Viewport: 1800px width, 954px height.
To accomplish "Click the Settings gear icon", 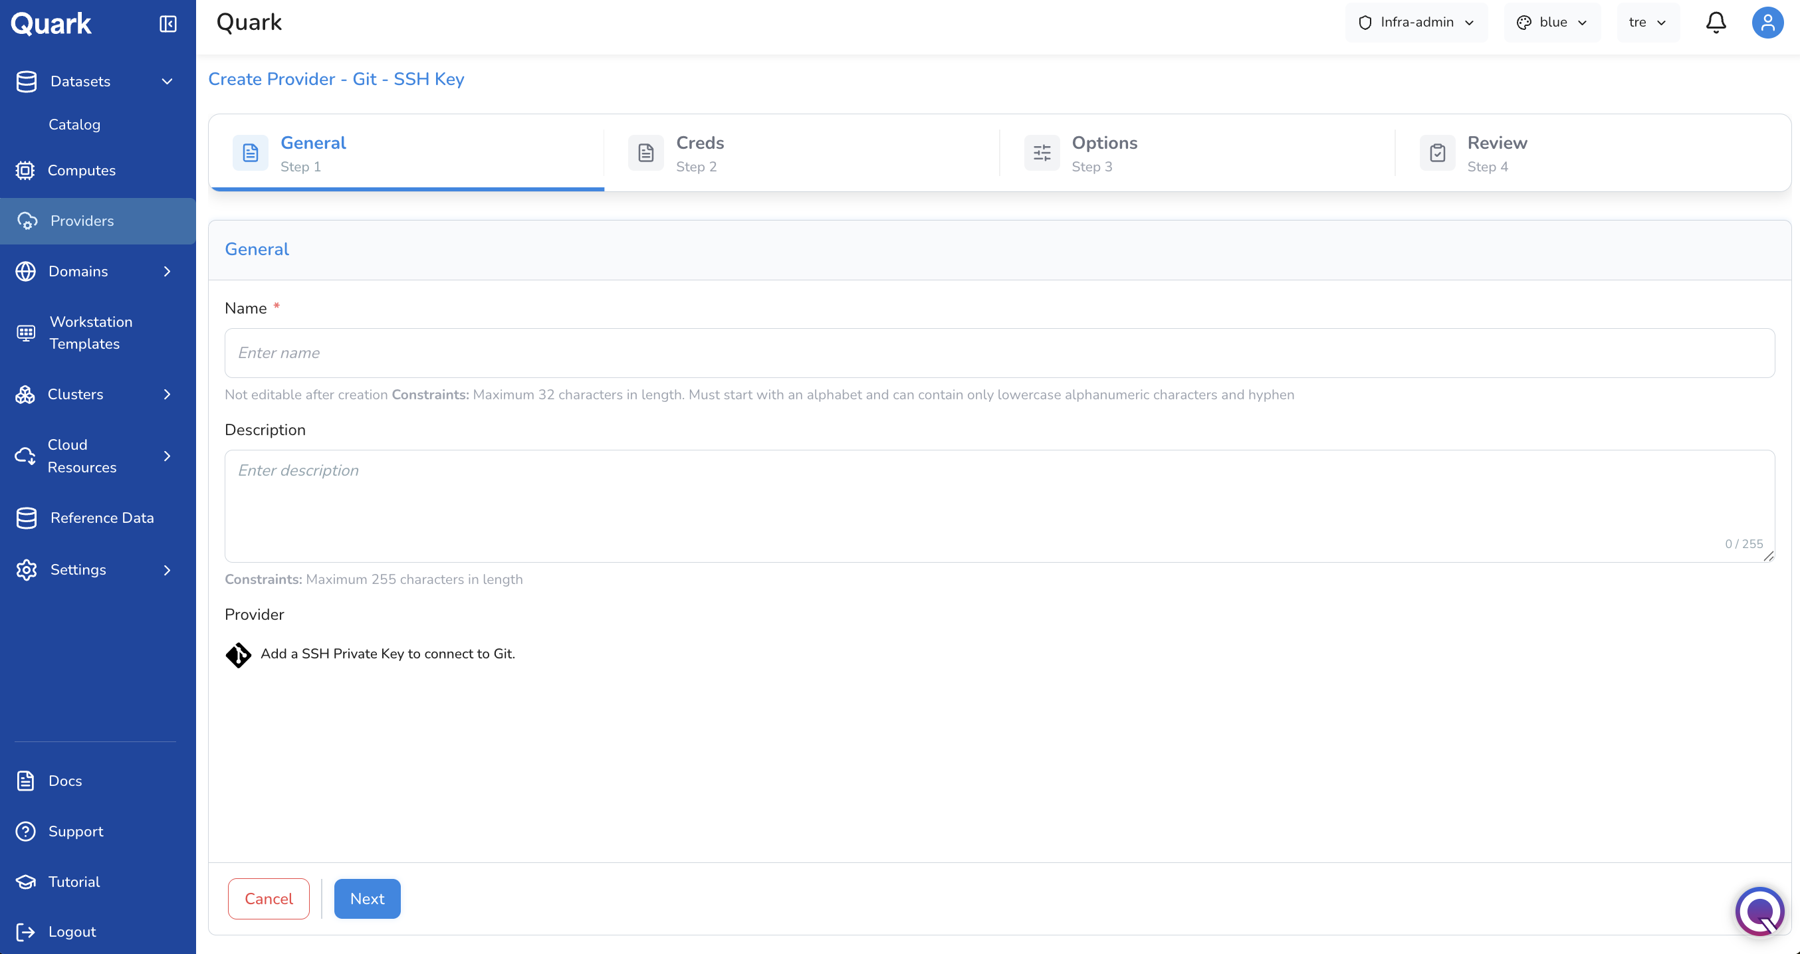I will click(x=27, y=570).
